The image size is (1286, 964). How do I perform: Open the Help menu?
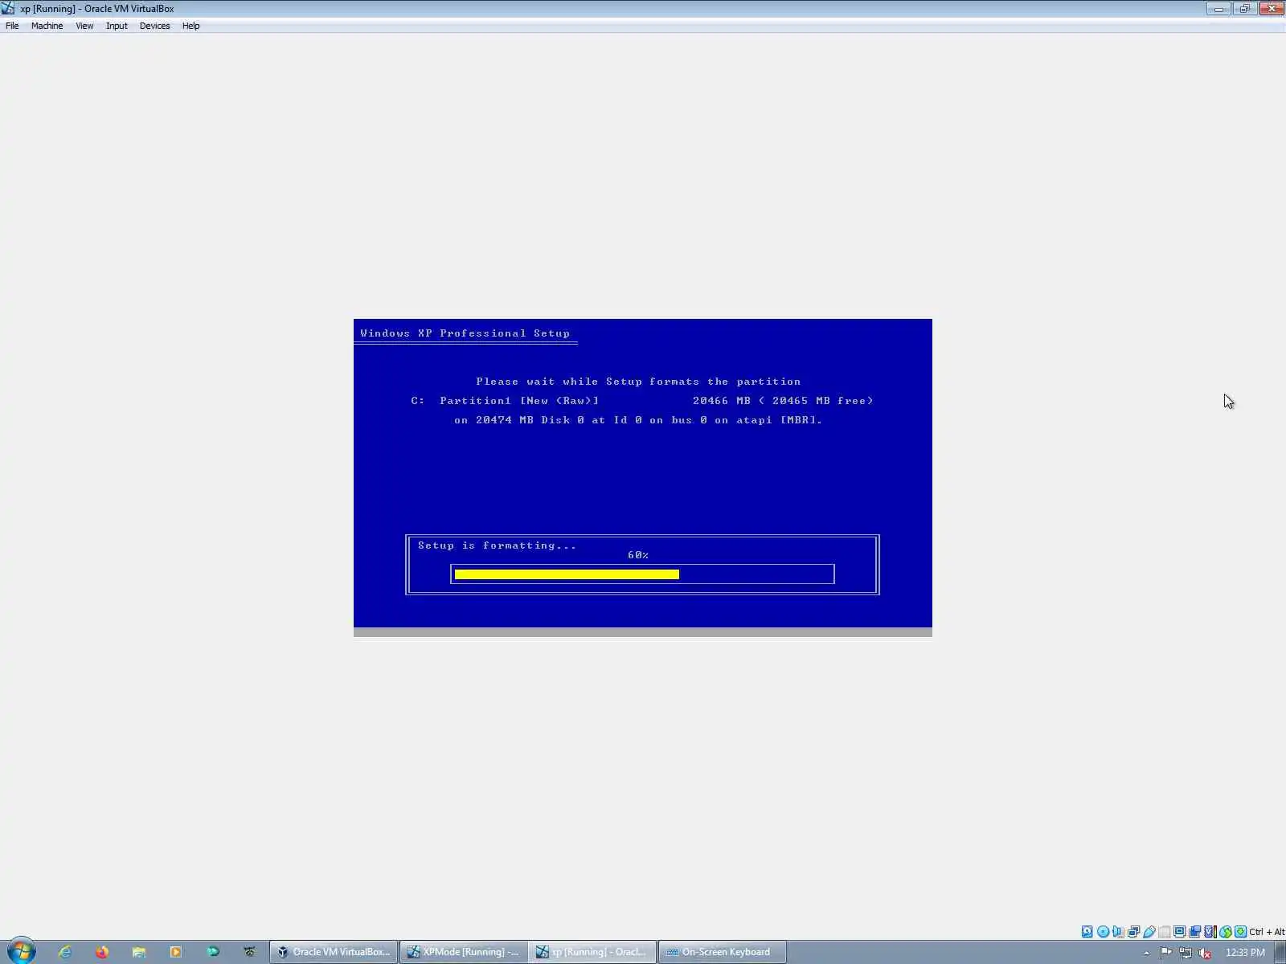click(190, 26)
